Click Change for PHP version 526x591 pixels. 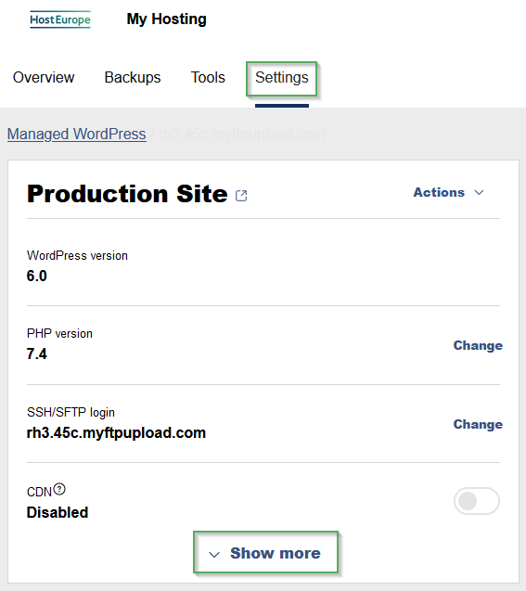[x=478, y=346]
